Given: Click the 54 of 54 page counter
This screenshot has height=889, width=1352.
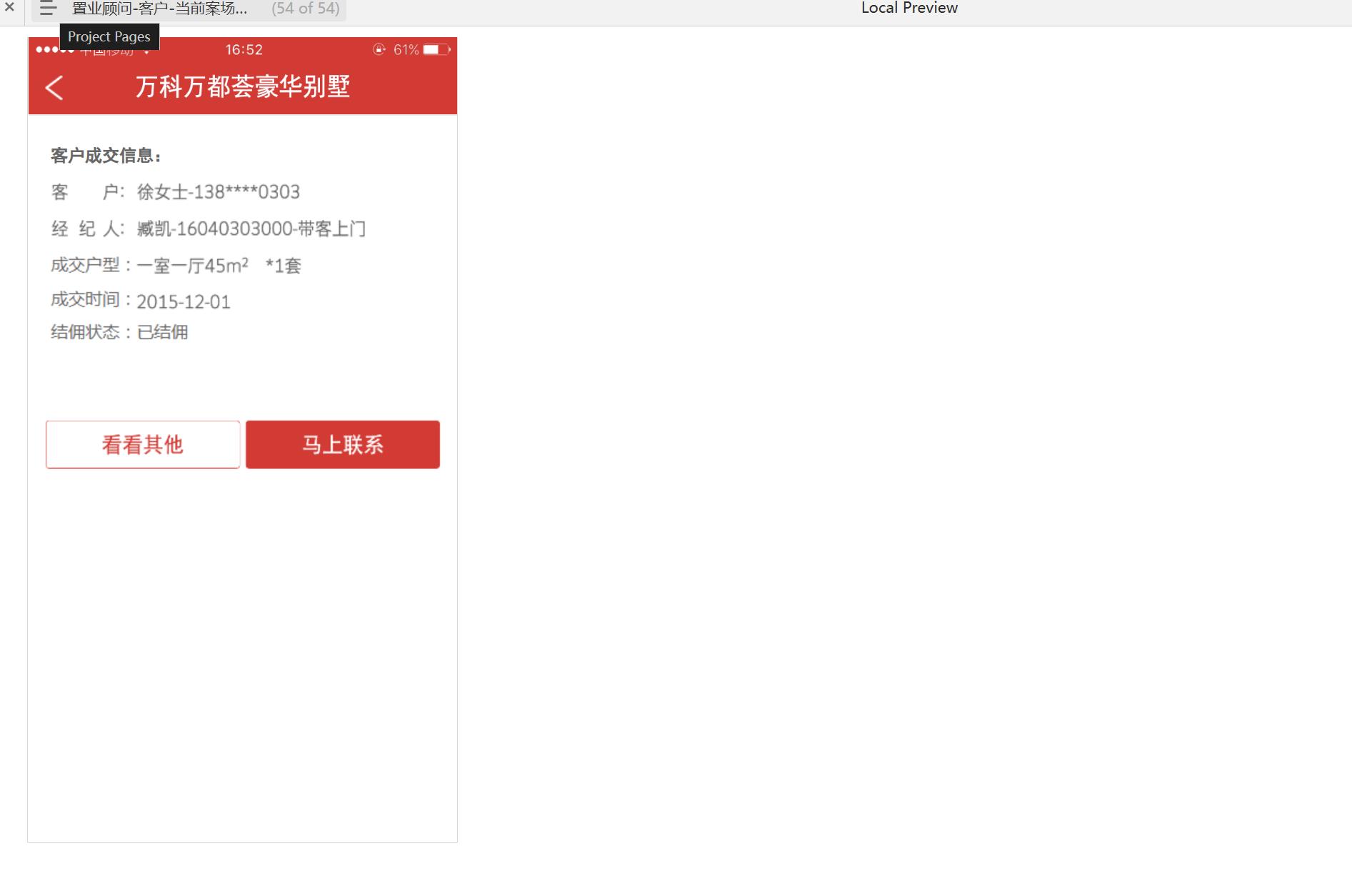Looking at the screenshot, I should tap(306, 9).
